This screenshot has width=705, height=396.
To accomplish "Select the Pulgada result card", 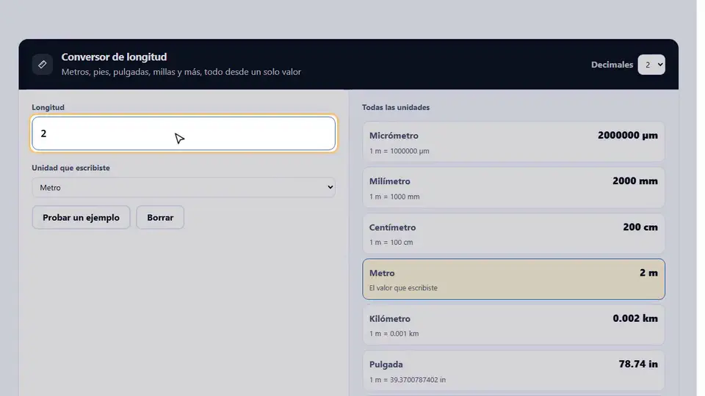I will tap(513, 371).
